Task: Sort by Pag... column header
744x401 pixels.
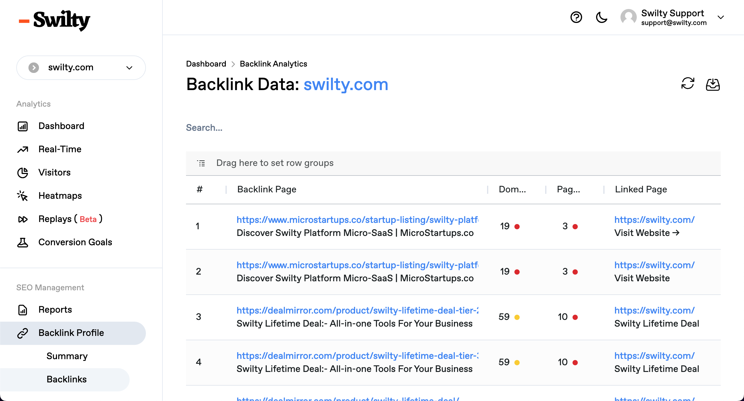Action: (568, 189)
